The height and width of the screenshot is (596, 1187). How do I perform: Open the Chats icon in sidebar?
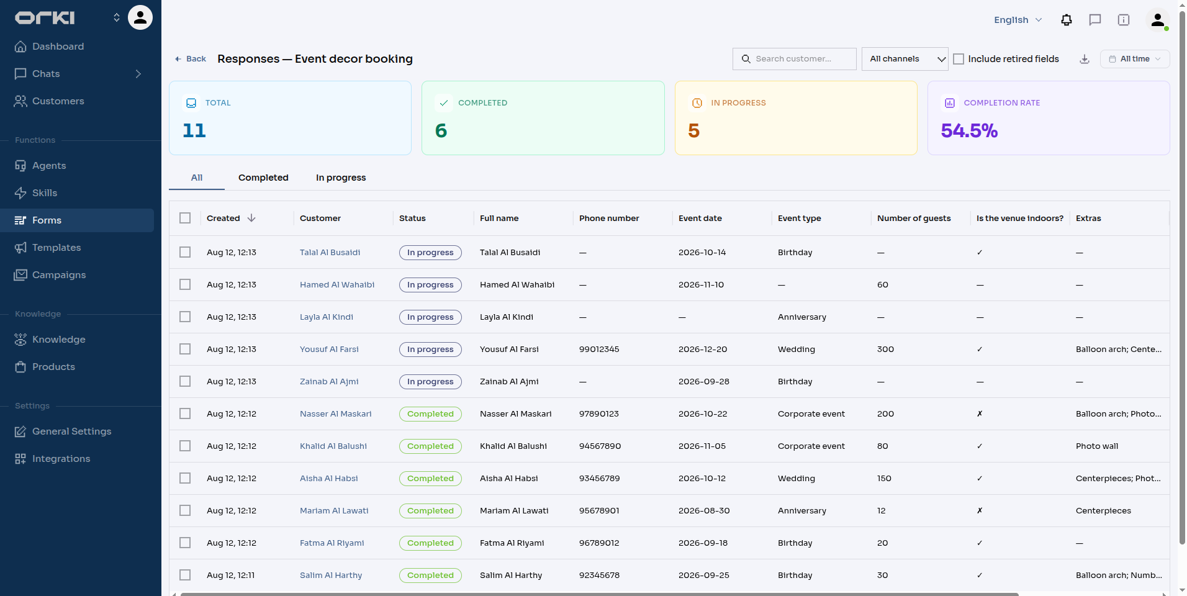(20, 74)
